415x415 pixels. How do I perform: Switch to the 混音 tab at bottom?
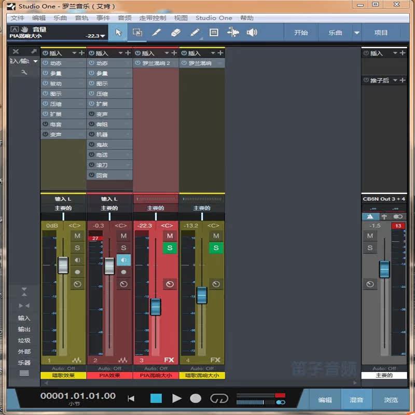[356, 399]
